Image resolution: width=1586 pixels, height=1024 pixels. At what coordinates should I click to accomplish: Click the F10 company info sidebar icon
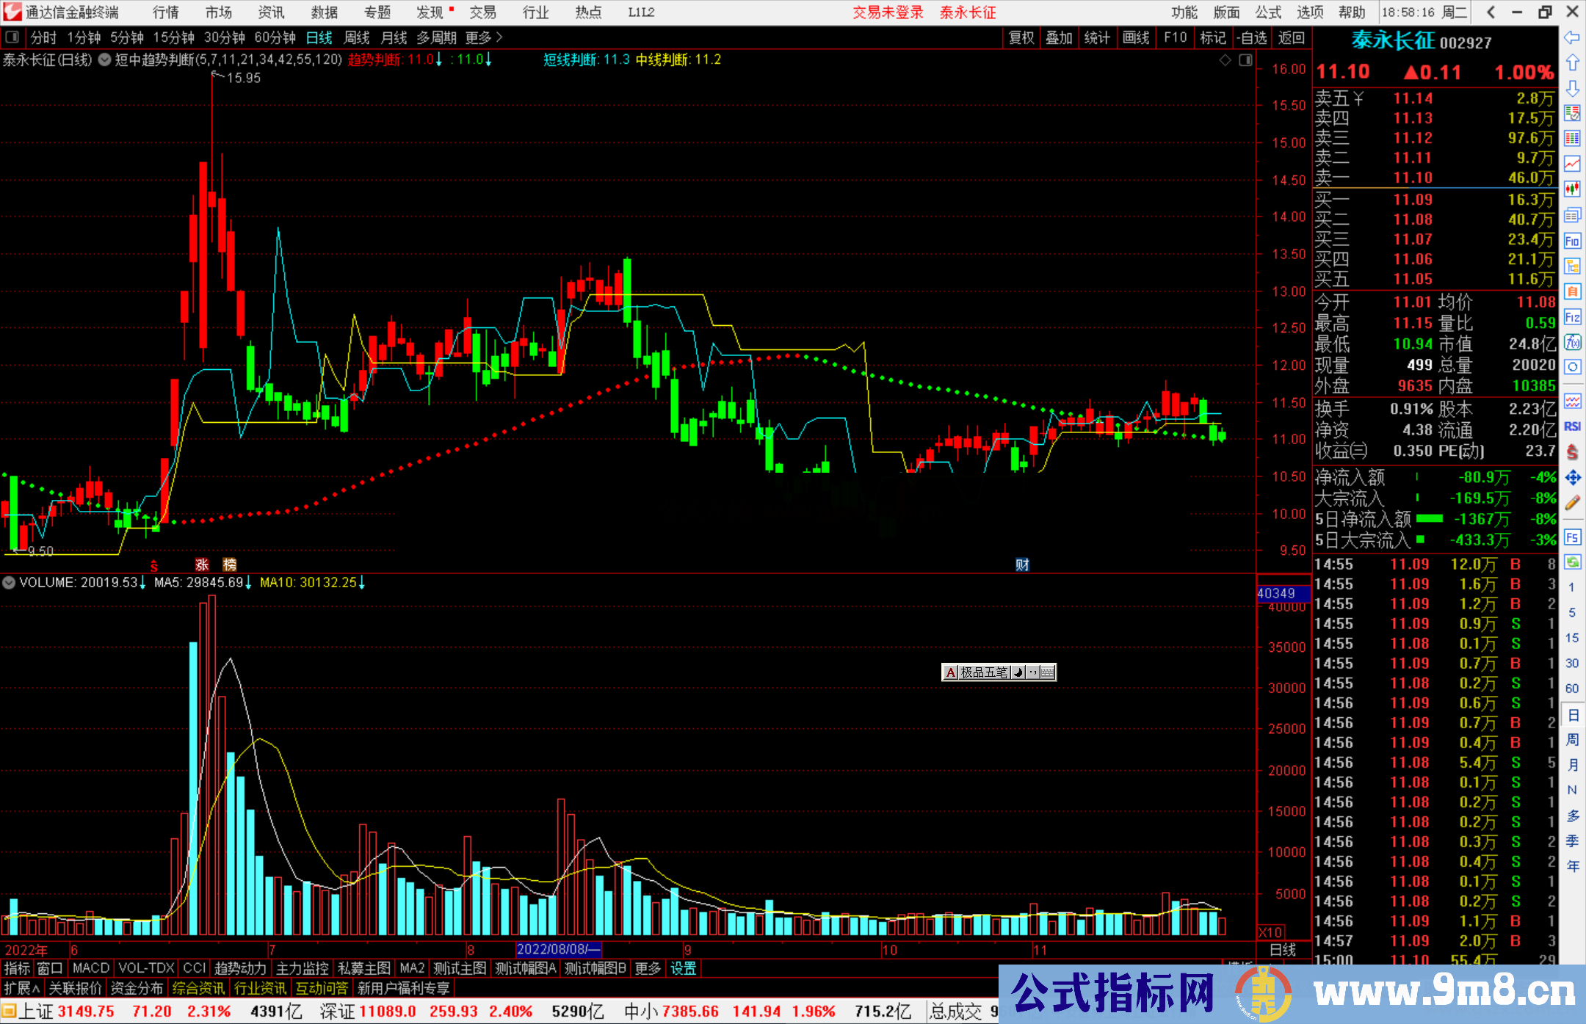[x=1572, y=242]
